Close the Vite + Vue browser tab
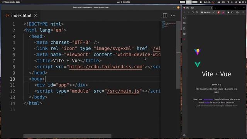Screen dimensions: 247x139 [211, 8]
